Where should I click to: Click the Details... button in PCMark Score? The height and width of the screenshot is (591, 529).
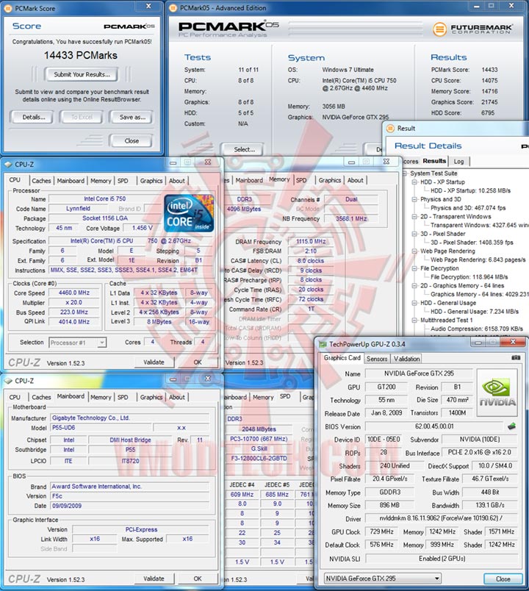pos(33,117)
